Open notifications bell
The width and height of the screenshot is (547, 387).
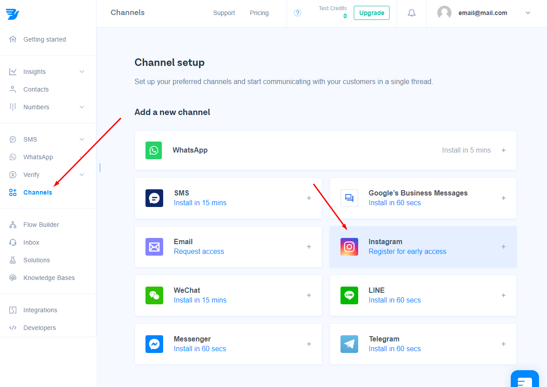pyautogui.click(x=412, y=13)
